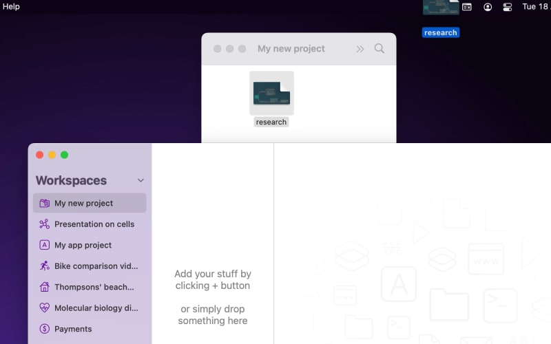Click the blue research label under menu bar
551x344 pixels.
440,32
